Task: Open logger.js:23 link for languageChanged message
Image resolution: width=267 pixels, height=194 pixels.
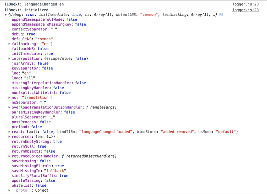Action: (x=245, y=4)
